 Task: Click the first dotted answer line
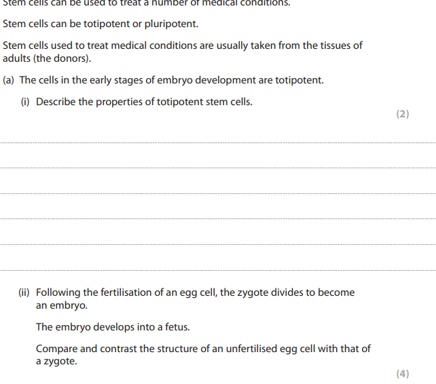coord(217,142)
